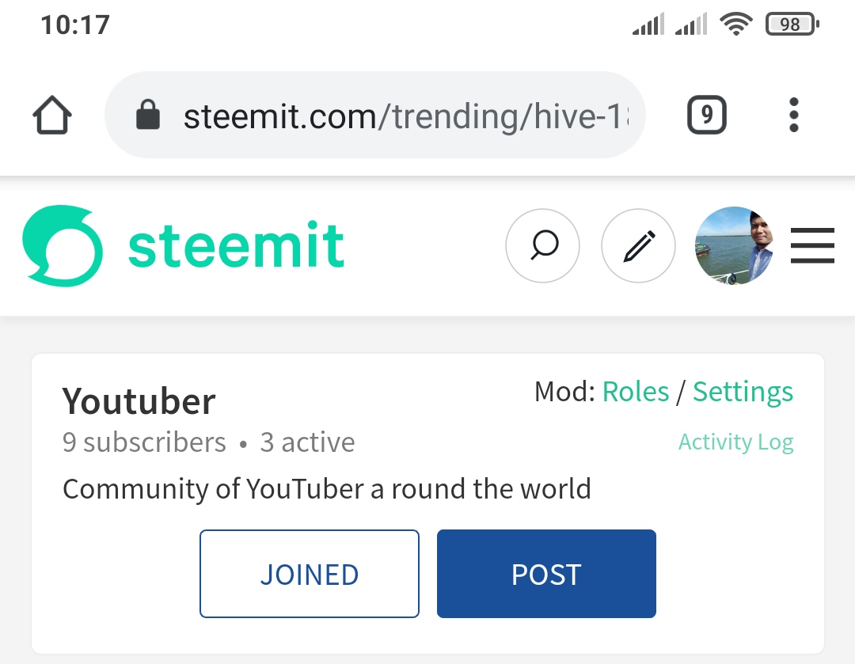
Task: Select the steemit.com address bar
Action: click(x=375, y=115)
